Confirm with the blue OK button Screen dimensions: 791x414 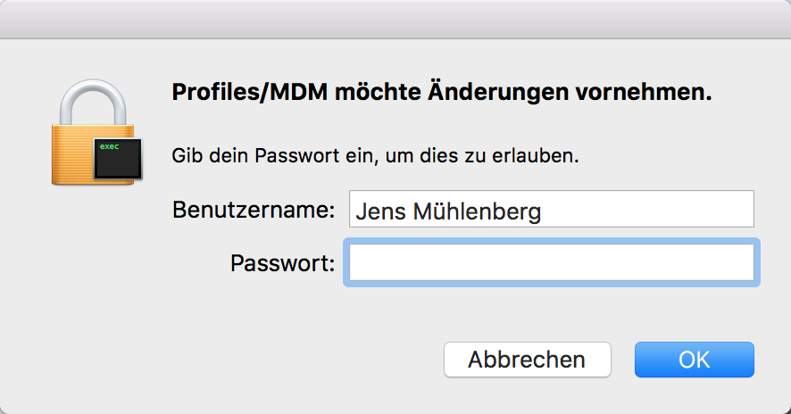point(694,360)
